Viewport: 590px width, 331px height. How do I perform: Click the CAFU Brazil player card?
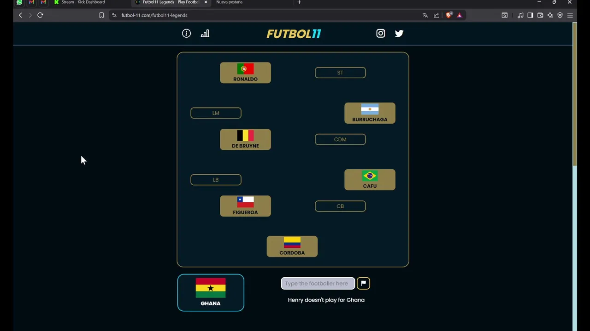(x=370, y=180)
